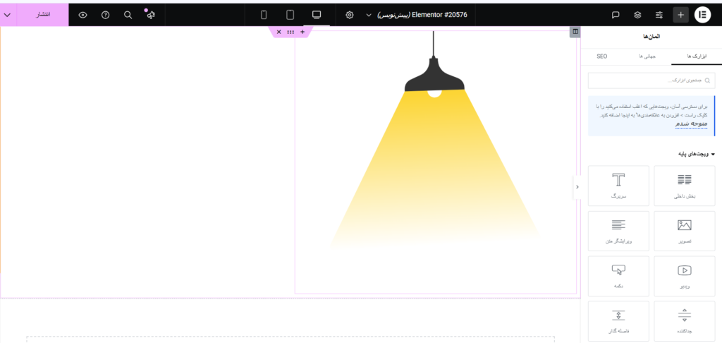Open the Elementor logo menu
The width and height of the screenshot is (722, 343).
[x=703, y=14]
